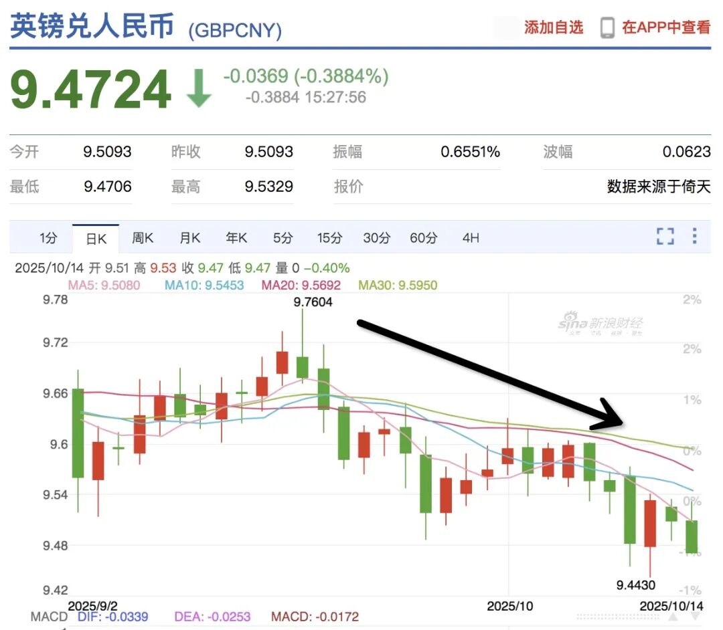Image resolution: width=723 pixels, height=630 pixels.
Task: Click the fullscreen chart icon
Action: point(665,236)
